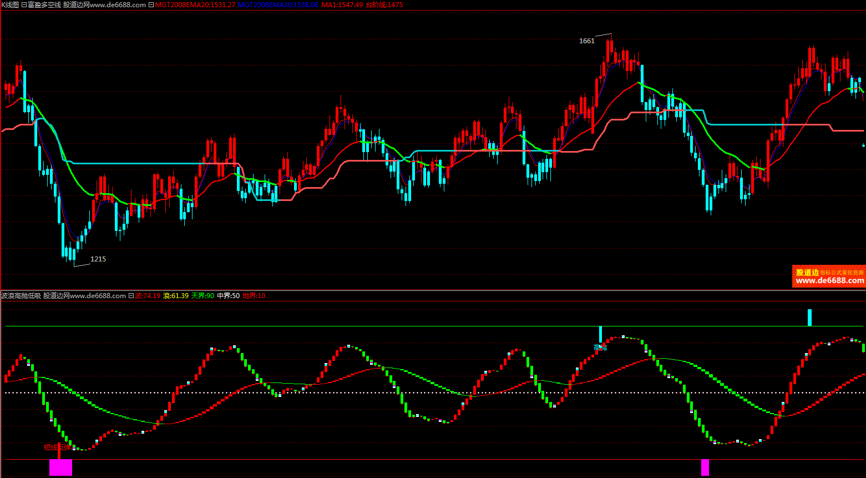
Task: Select the 波浪高抛低吸 indicator name
Action: (x=21, y=296)
